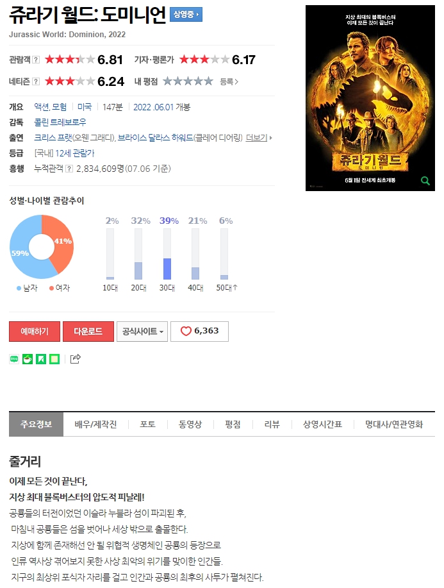Like the movie with heart button

[x=199, y=331]
